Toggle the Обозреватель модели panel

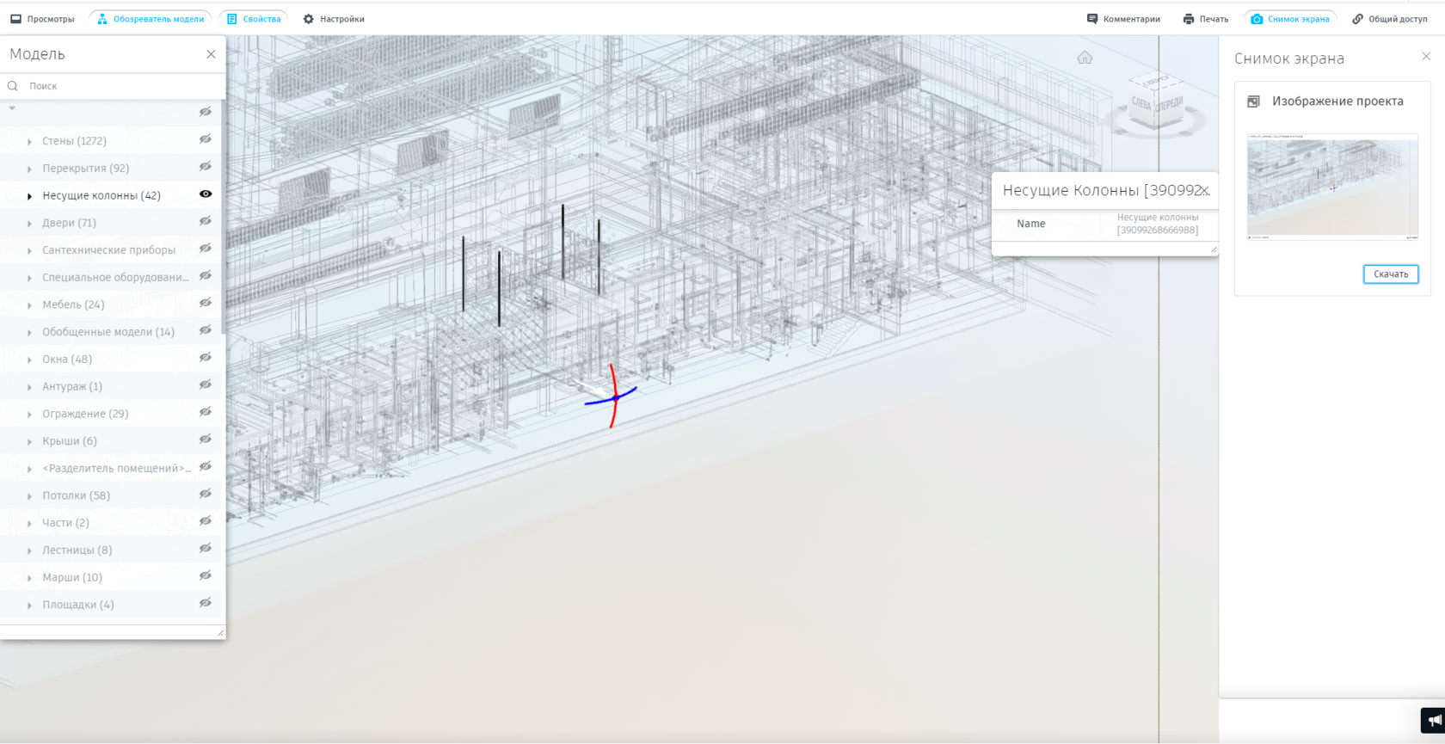coord(151,19)
